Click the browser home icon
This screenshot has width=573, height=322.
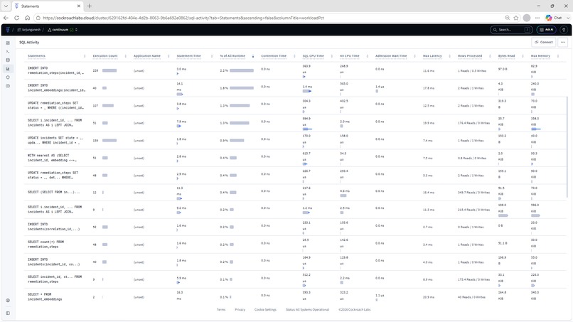click(x=27, y=18)
